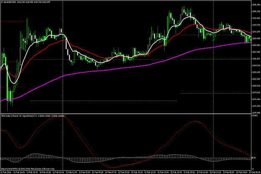
Task: Select the Alpari Limited MT4 copyright text
Action: 28,169
